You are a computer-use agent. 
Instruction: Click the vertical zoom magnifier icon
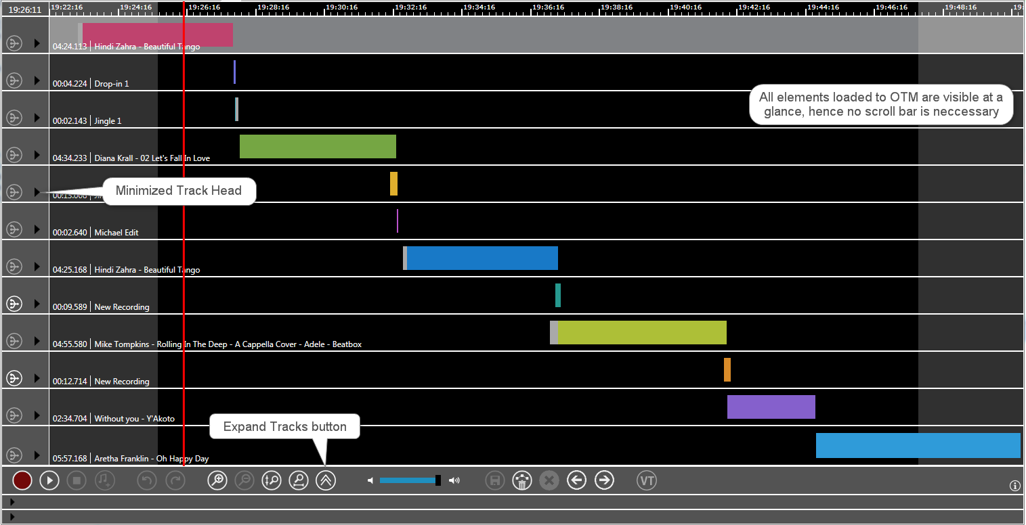click(272, 481)
